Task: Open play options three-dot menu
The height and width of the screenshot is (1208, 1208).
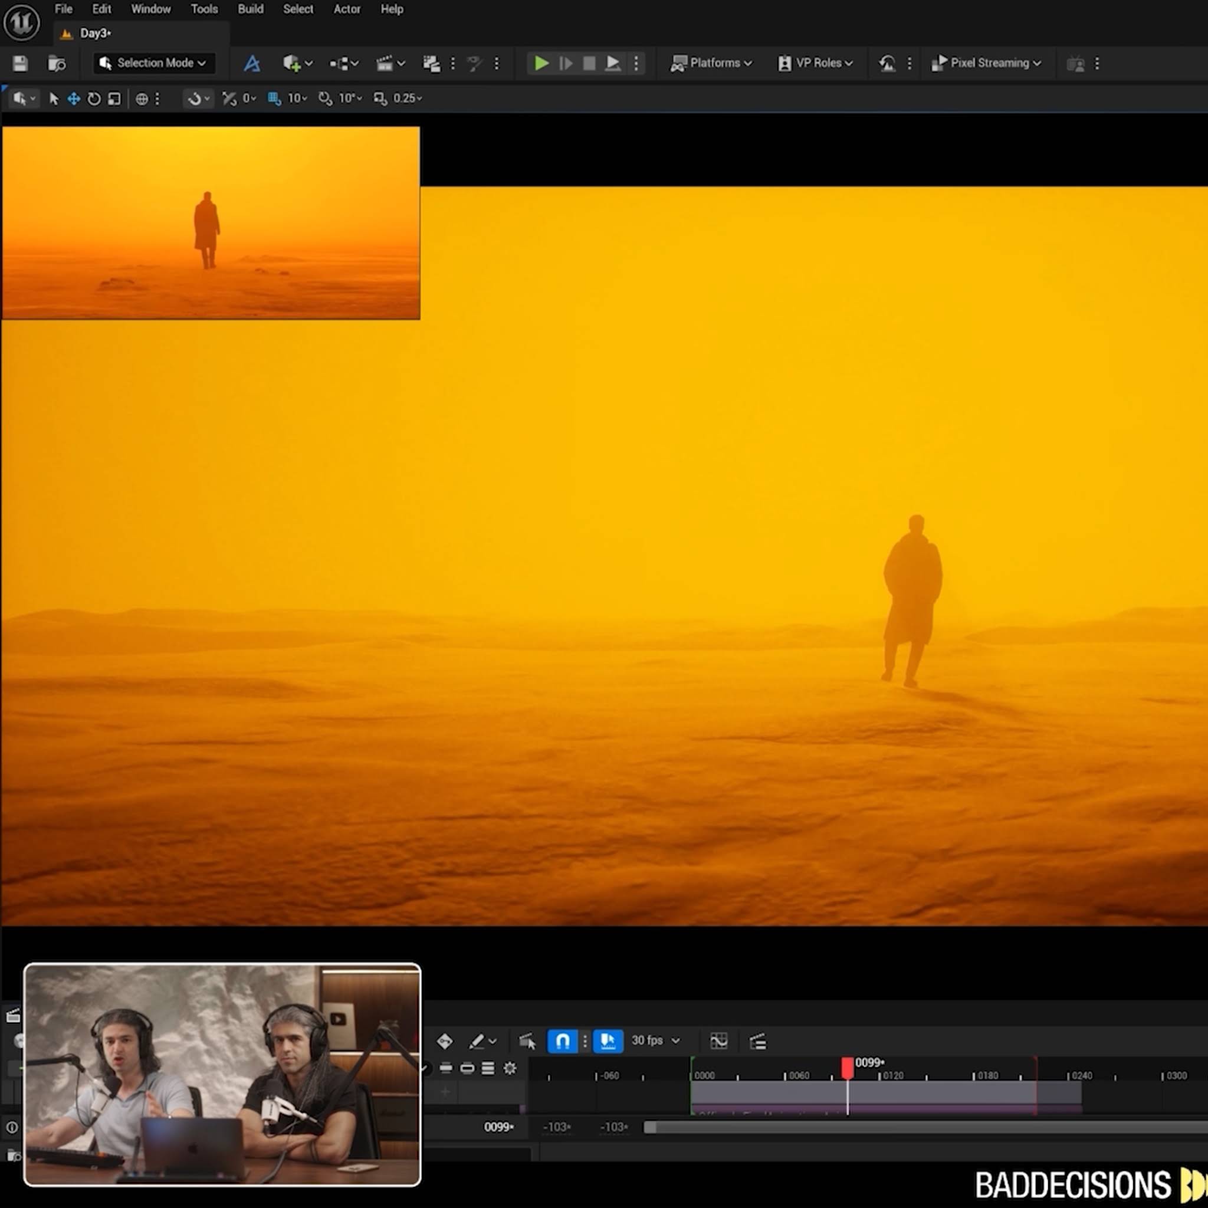Action: pyautogui.click(x=636, y=63)
